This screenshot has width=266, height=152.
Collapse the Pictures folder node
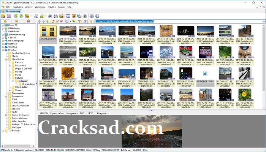[9, 78]
